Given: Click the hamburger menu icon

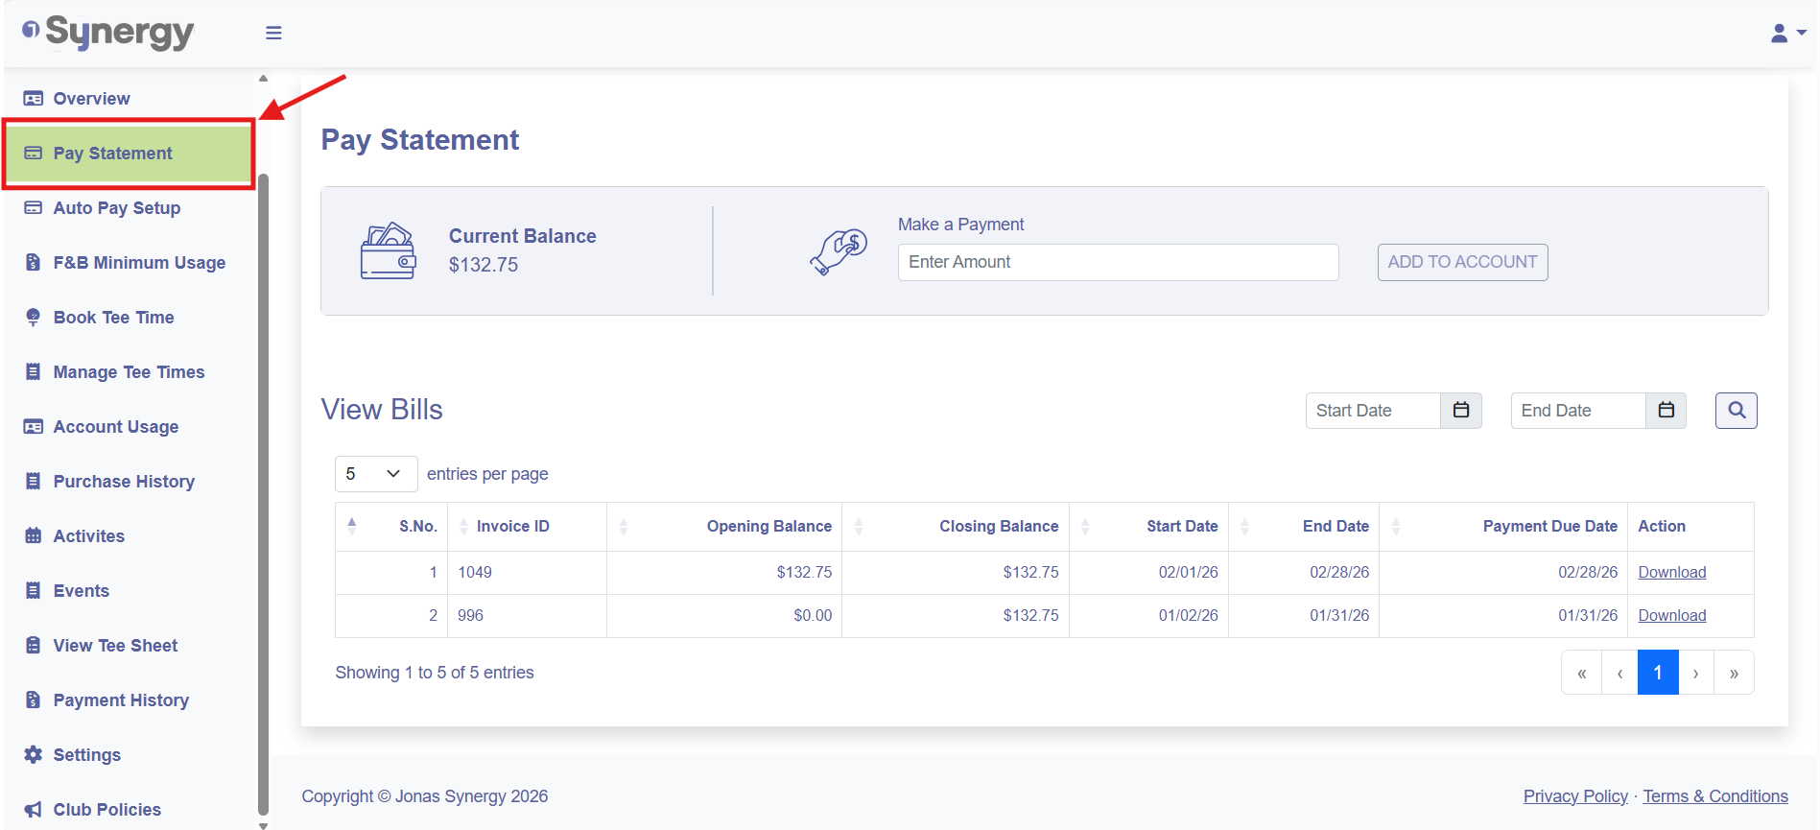Looking at the screenshot, I should pos(273,33).
